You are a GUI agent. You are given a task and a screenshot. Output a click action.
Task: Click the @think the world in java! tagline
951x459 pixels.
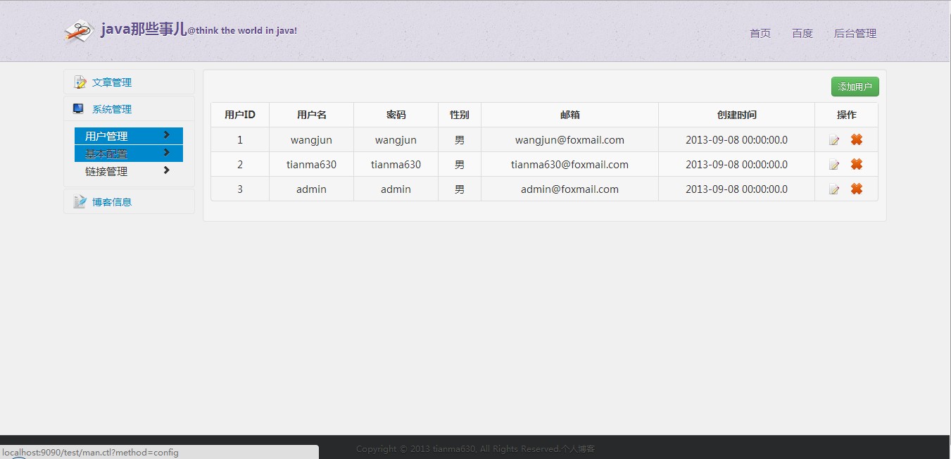click(x=242, y=31)
